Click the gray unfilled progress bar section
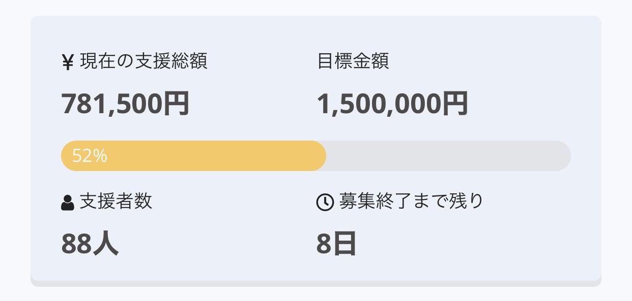 (x=448, y=156)
